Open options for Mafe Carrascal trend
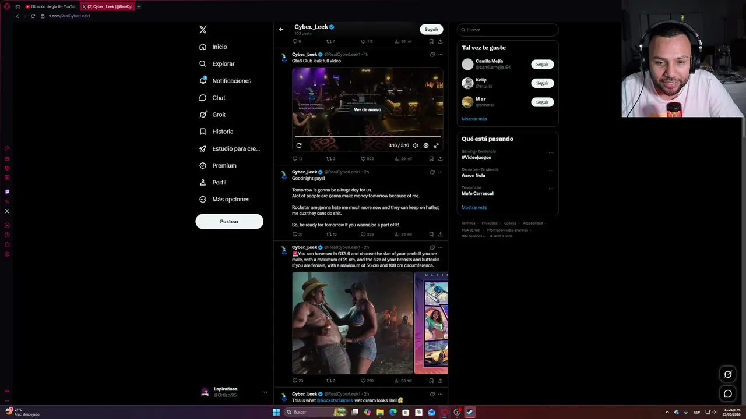746x419 pixels. (551, 189)
